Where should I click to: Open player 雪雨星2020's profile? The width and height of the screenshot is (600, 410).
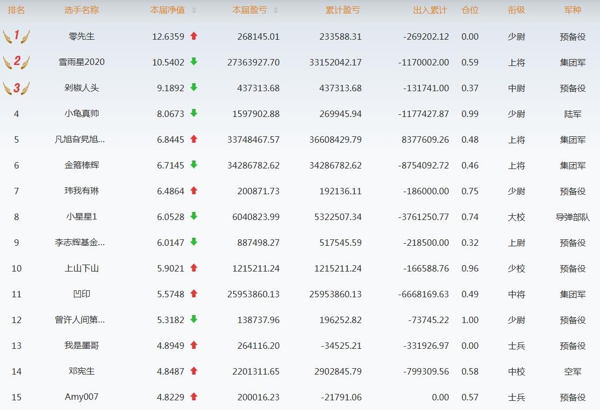[x=82, y=62]
